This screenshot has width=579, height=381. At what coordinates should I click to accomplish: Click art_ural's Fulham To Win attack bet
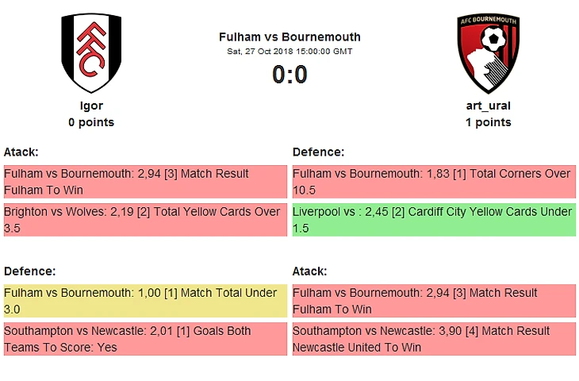434,301
